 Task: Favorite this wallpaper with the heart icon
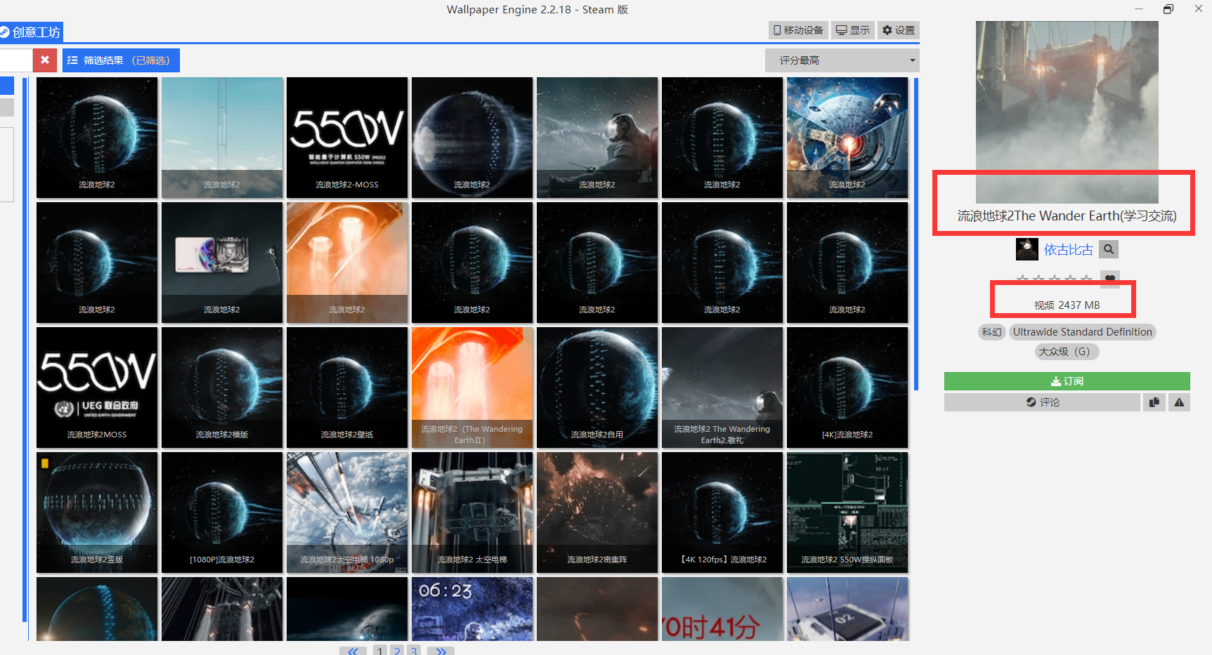coord(1110,279)
